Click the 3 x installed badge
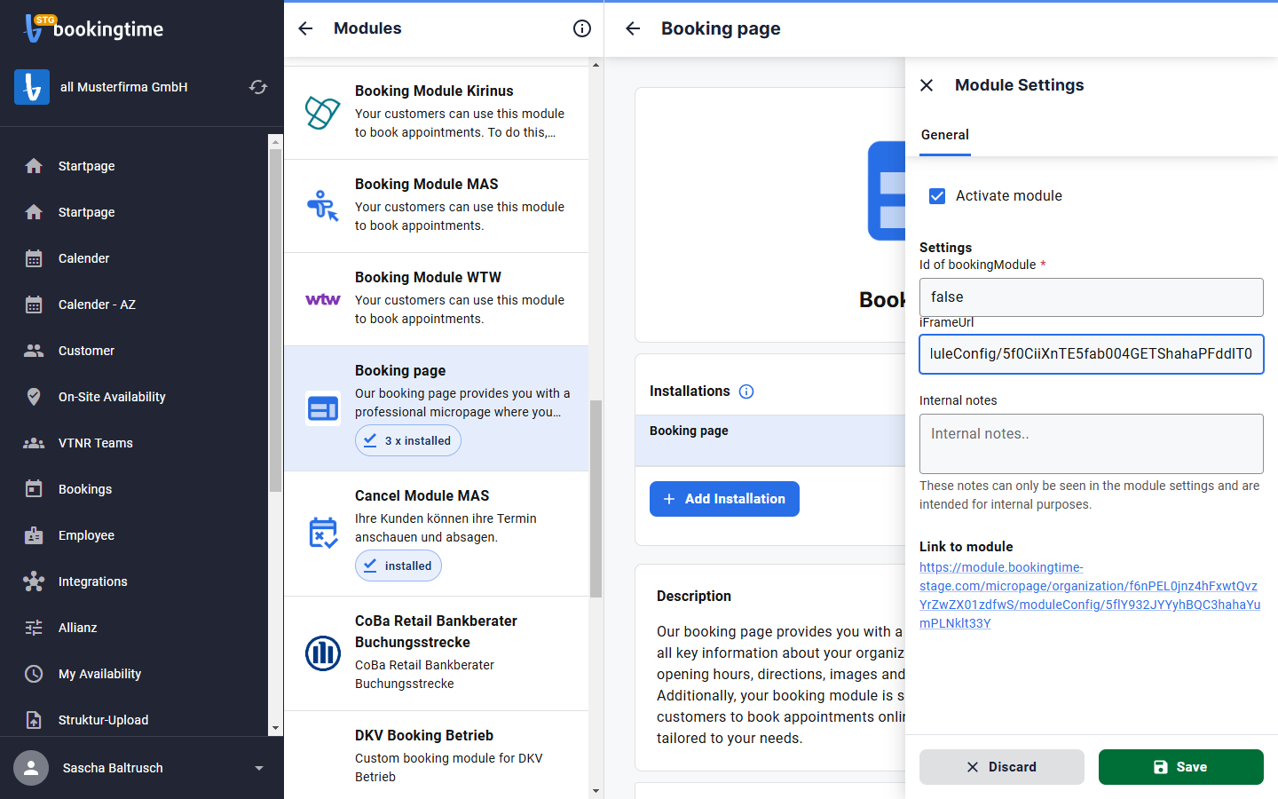The width and height of the screenshot is (1278, 799). [408, 440]
